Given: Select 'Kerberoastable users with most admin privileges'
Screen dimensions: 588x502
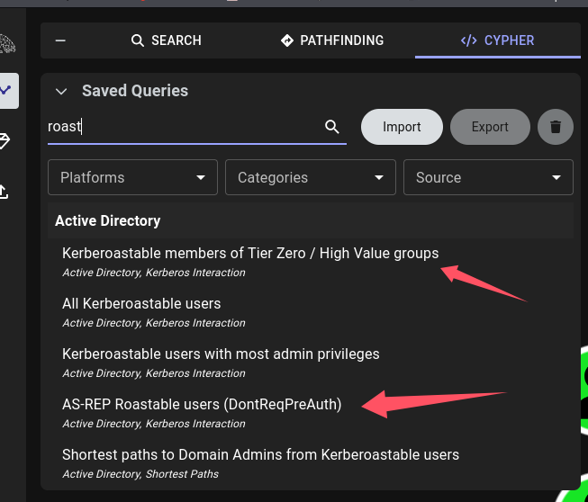Looking at the screenshot, I should tap(221, 354).
